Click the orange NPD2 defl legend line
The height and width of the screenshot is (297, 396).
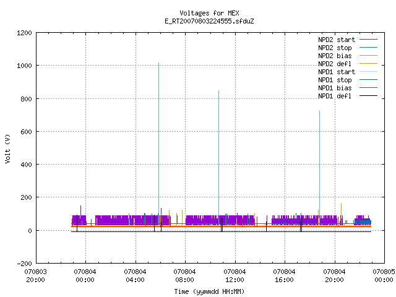(x=369, y=64)
